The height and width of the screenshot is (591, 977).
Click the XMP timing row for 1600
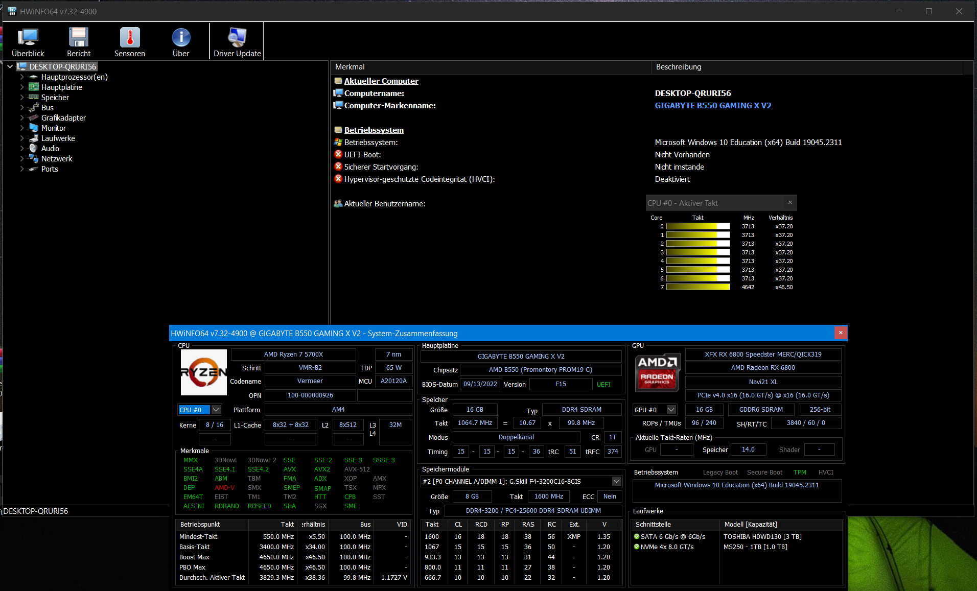521,536
